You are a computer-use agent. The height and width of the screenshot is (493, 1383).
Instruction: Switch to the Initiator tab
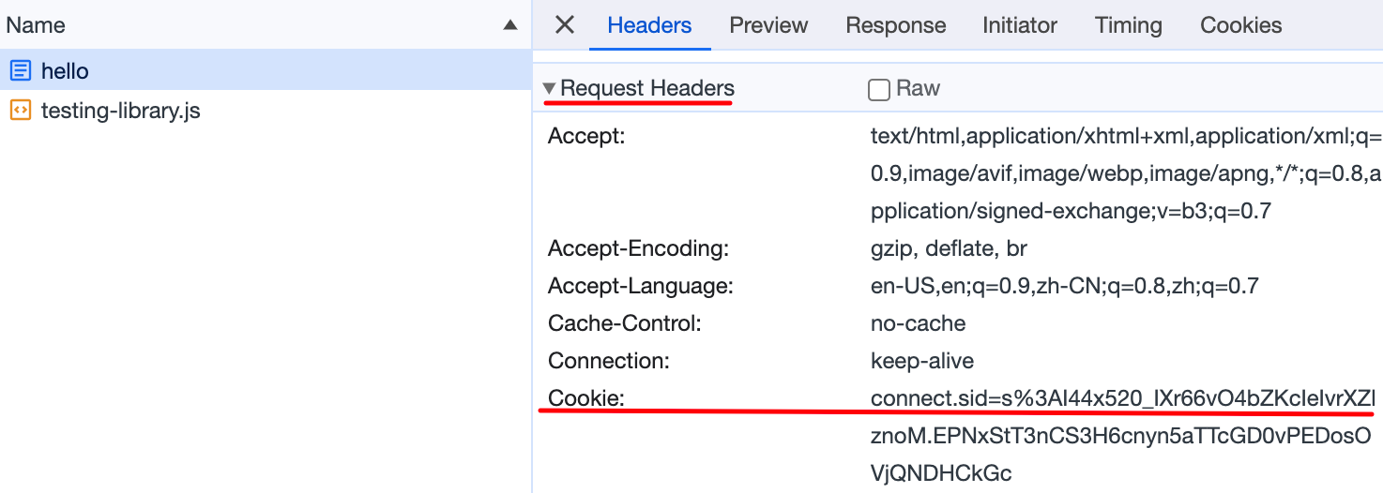(x=1020, y=25)
